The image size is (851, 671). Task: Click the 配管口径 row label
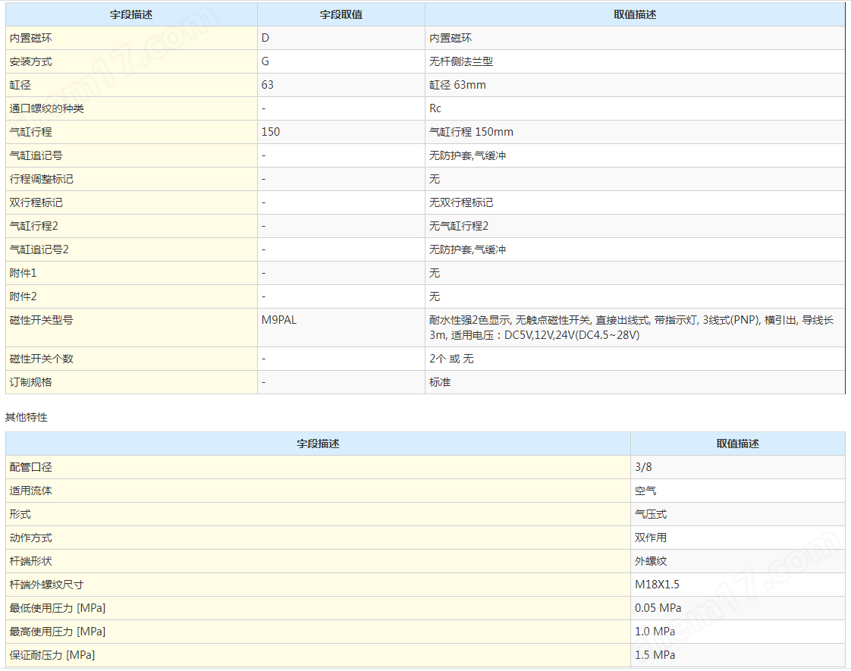[31, 467]
